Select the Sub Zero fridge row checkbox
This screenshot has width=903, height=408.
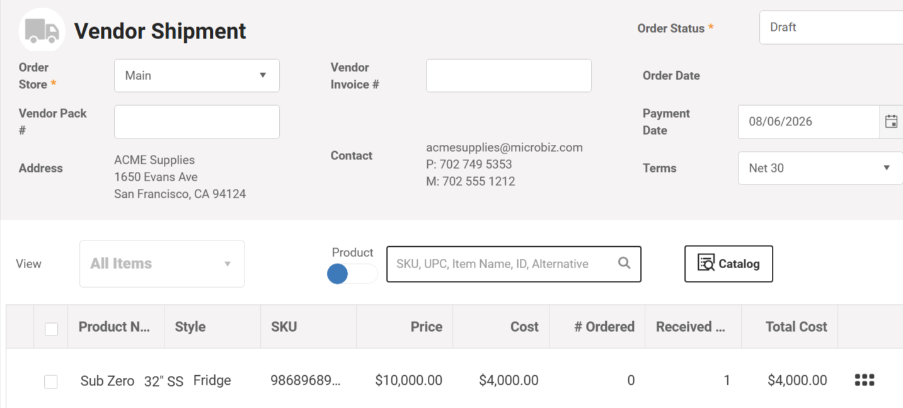[x=51, y=382]
